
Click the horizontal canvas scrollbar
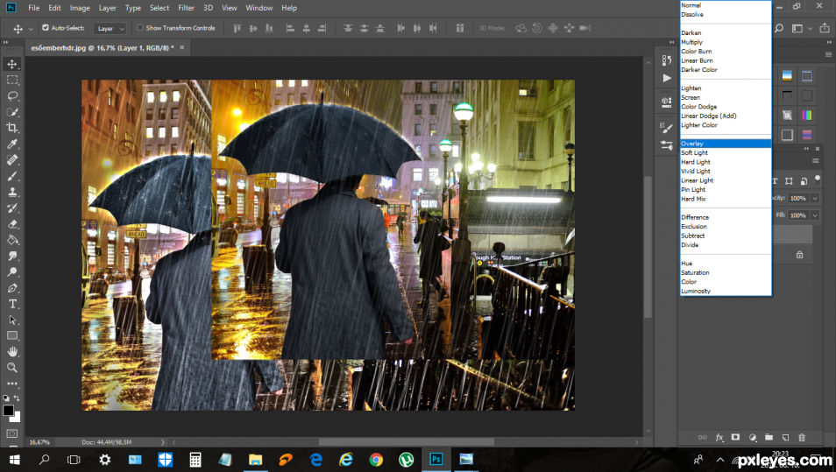pyautogui.click(x=407, y=442)
